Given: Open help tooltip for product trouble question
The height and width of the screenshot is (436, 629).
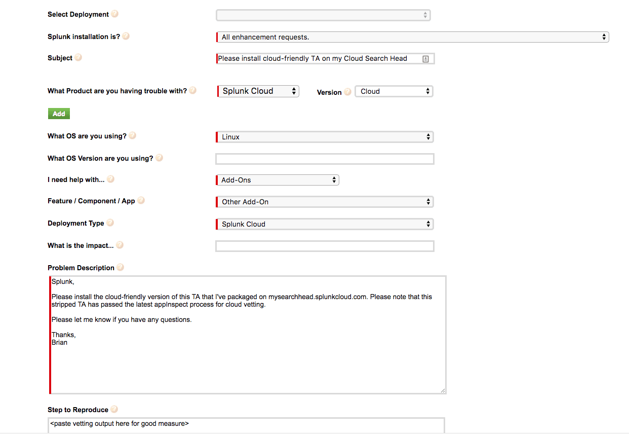Looking at the screenshot, I should tap(193, 90).
